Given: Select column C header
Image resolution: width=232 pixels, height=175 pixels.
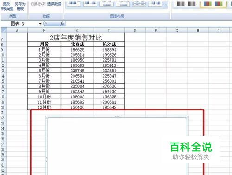Looking at the screenshot, I should [77, 30].
